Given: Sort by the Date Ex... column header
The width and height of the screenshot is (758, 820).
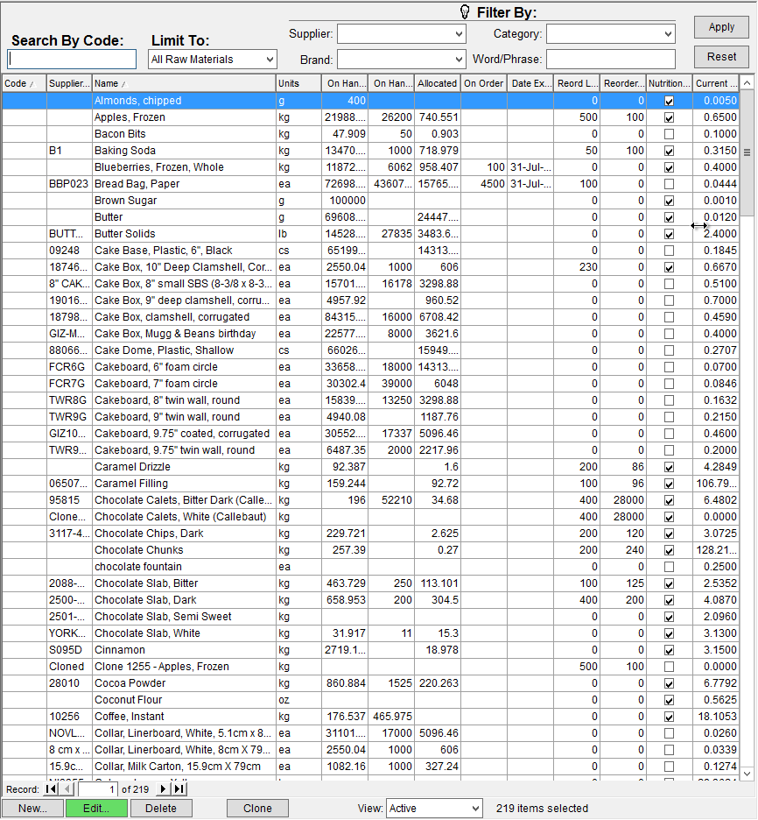Looking at the screenshot, I should coord(530,84).
